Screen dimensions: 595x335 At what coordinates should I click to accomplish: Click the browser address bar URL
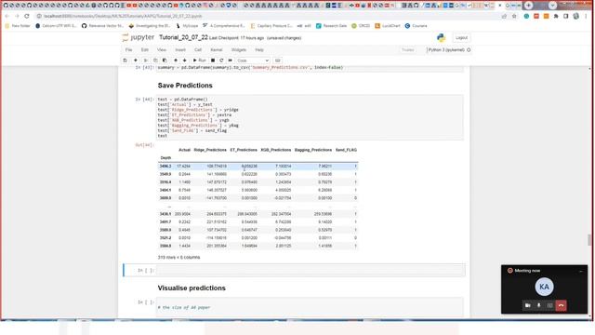point(123,17)
